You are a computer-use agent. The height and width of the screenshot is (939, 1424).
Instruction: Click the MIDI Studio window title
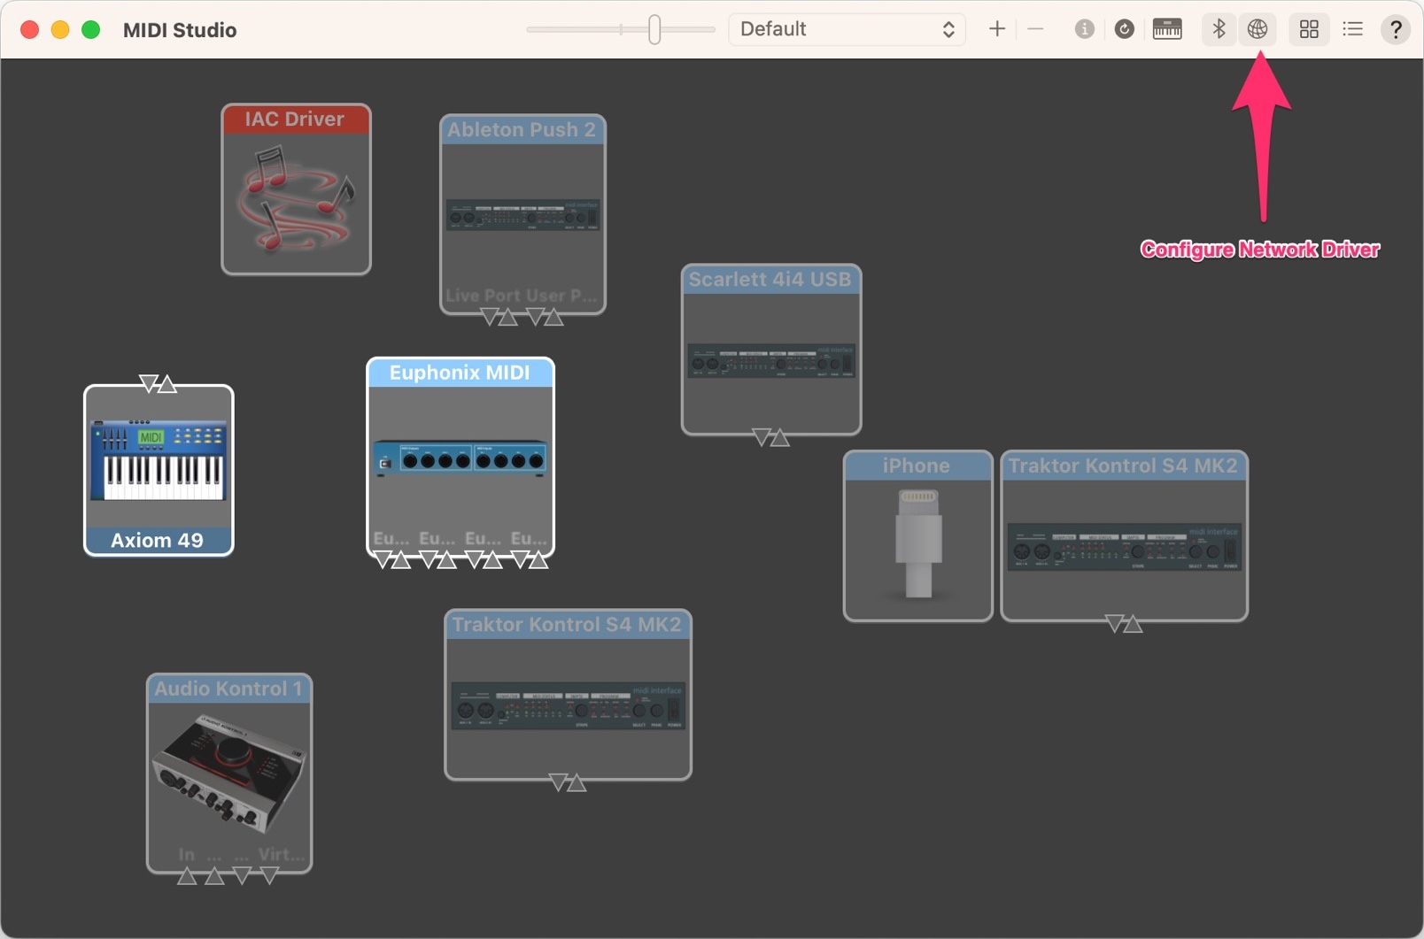click(180, 30)
